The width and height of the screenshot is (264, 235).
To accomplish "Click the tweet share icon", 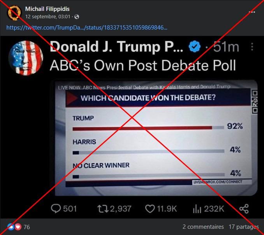I will tap(244, 209).
